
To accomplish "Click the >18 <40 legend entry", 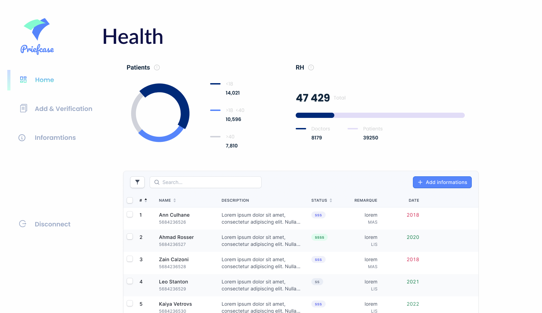I will pos(227,115).
